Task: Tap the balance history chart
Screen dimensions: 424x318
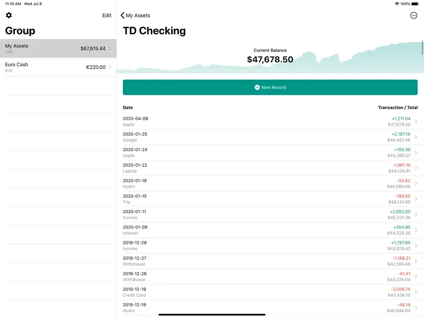Action: tap(270, 57)
